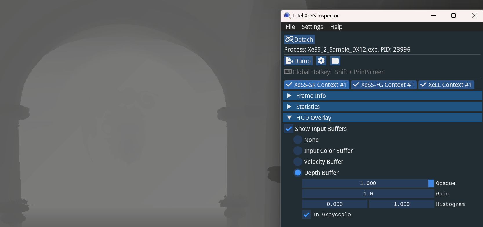483x227 pixels.
Task: Select the Depth Buffer radio button
Action: [298, 173]
